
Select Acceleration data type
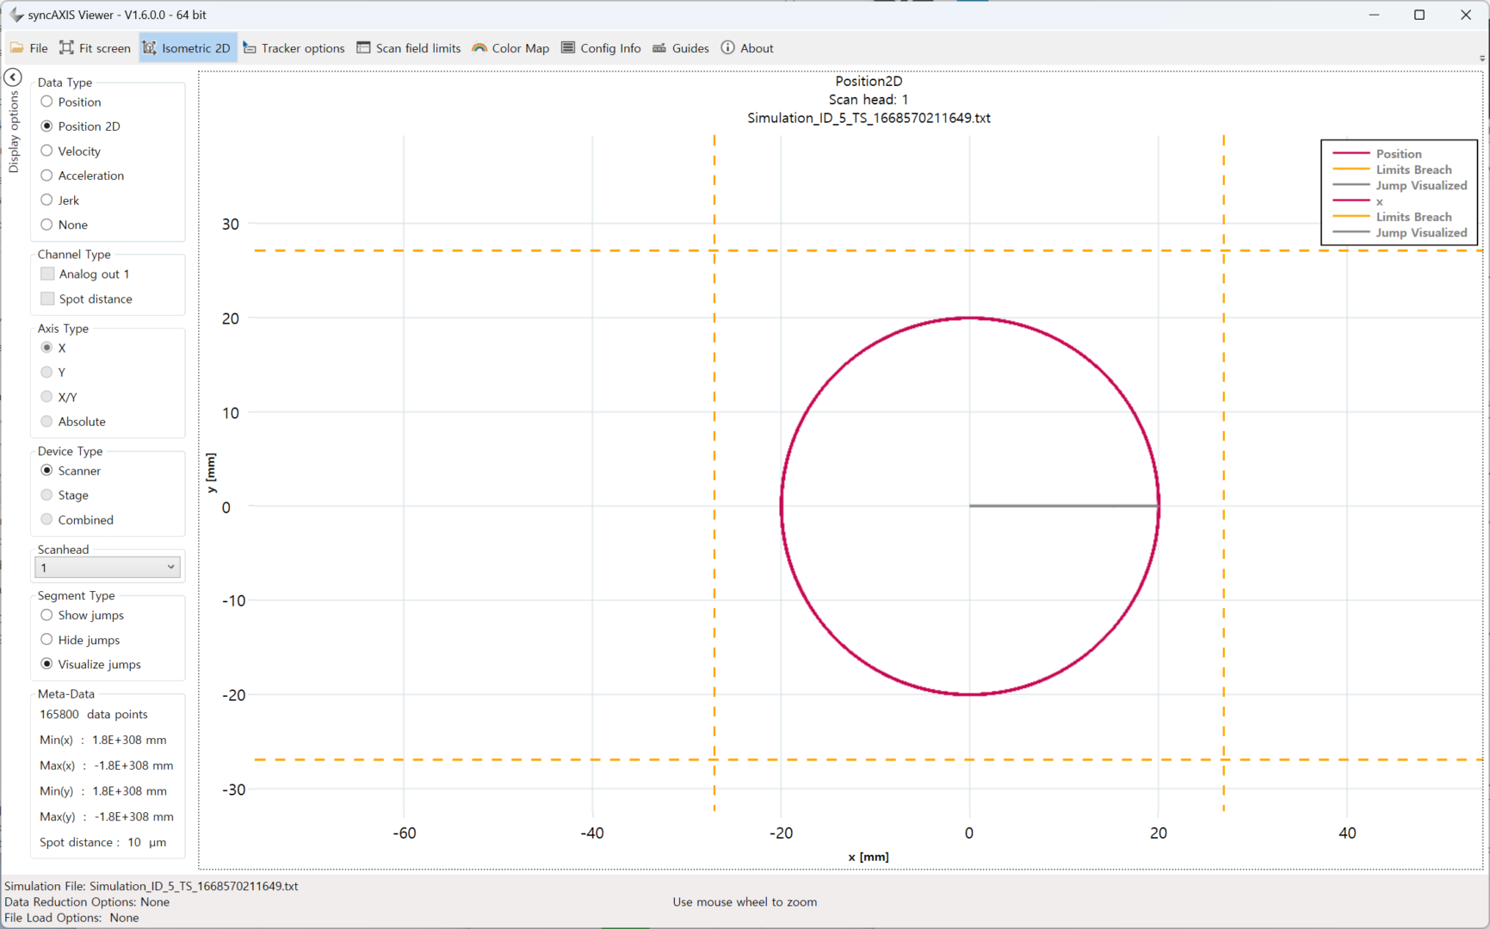click(46, 175)
